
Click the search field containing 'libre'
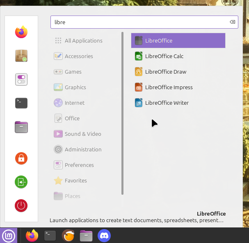coord(144,22)
